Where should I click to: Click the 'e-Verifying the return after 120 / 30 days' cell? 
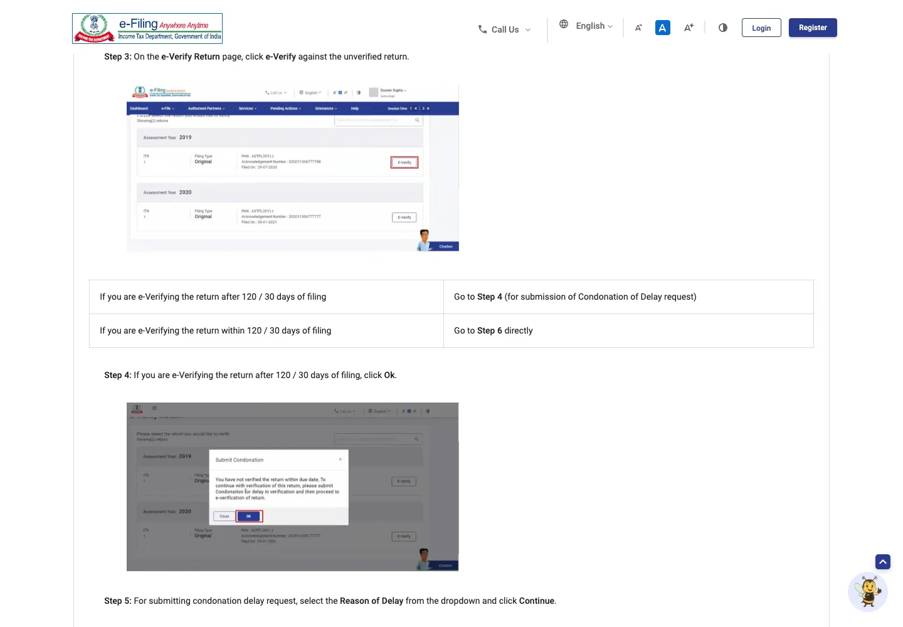tap(267, 297)
